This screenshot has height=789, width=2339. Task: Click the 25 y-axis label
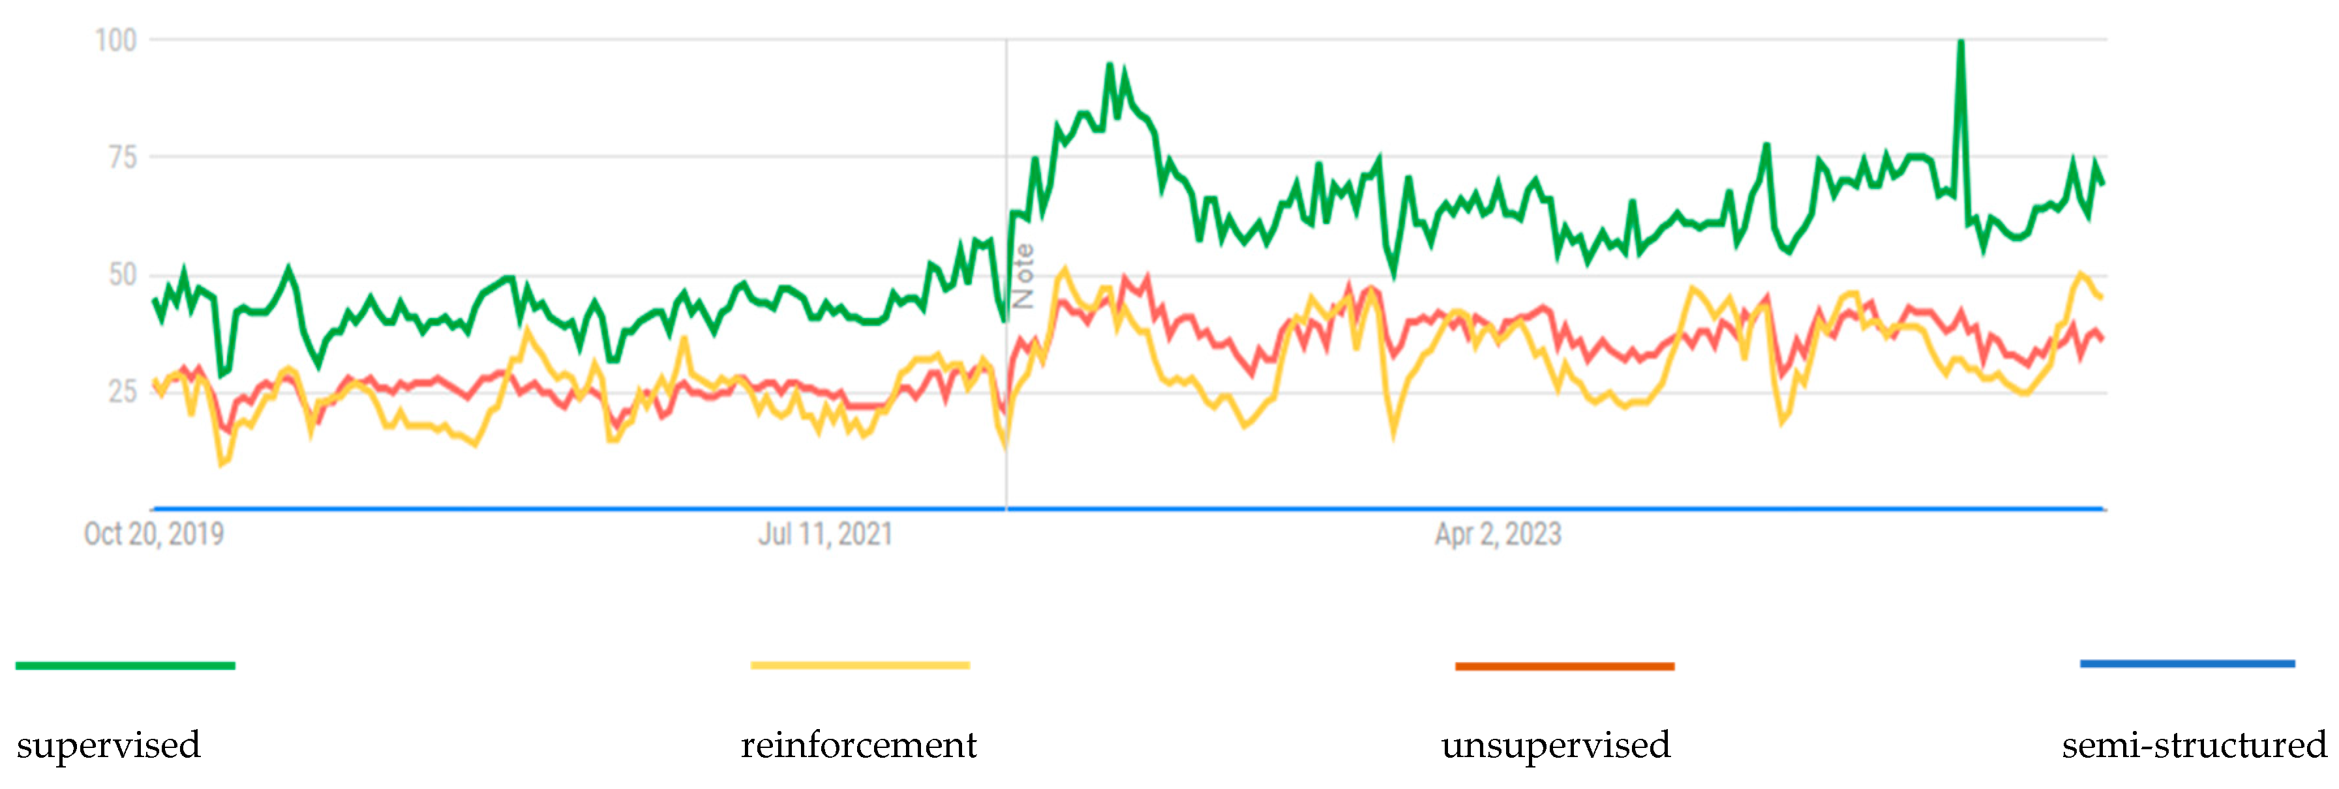123,392
